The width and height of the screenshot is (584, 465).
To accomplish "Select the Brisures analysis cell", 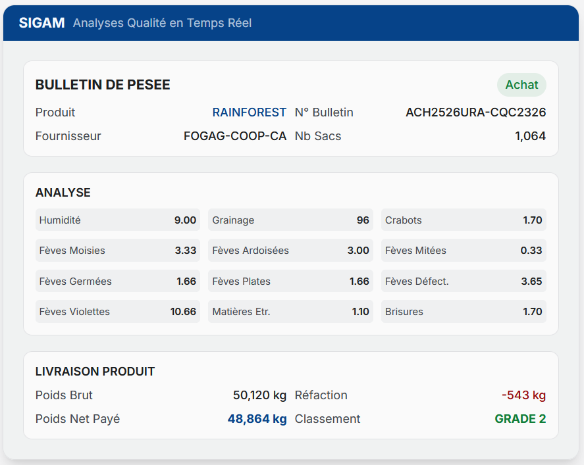I will [x=463, y=312].
